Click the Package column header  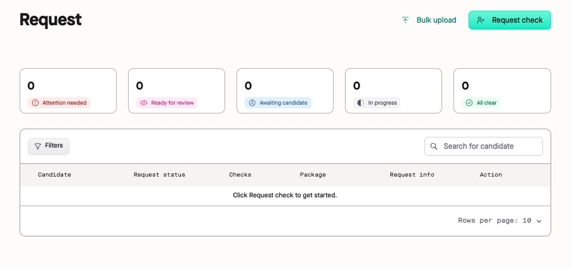pos(313,175)
